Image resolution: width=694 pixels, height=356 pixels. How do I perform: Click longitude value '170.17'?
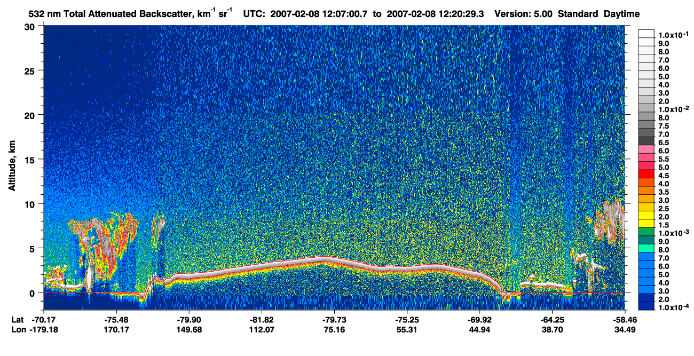[x=116, y=329]
